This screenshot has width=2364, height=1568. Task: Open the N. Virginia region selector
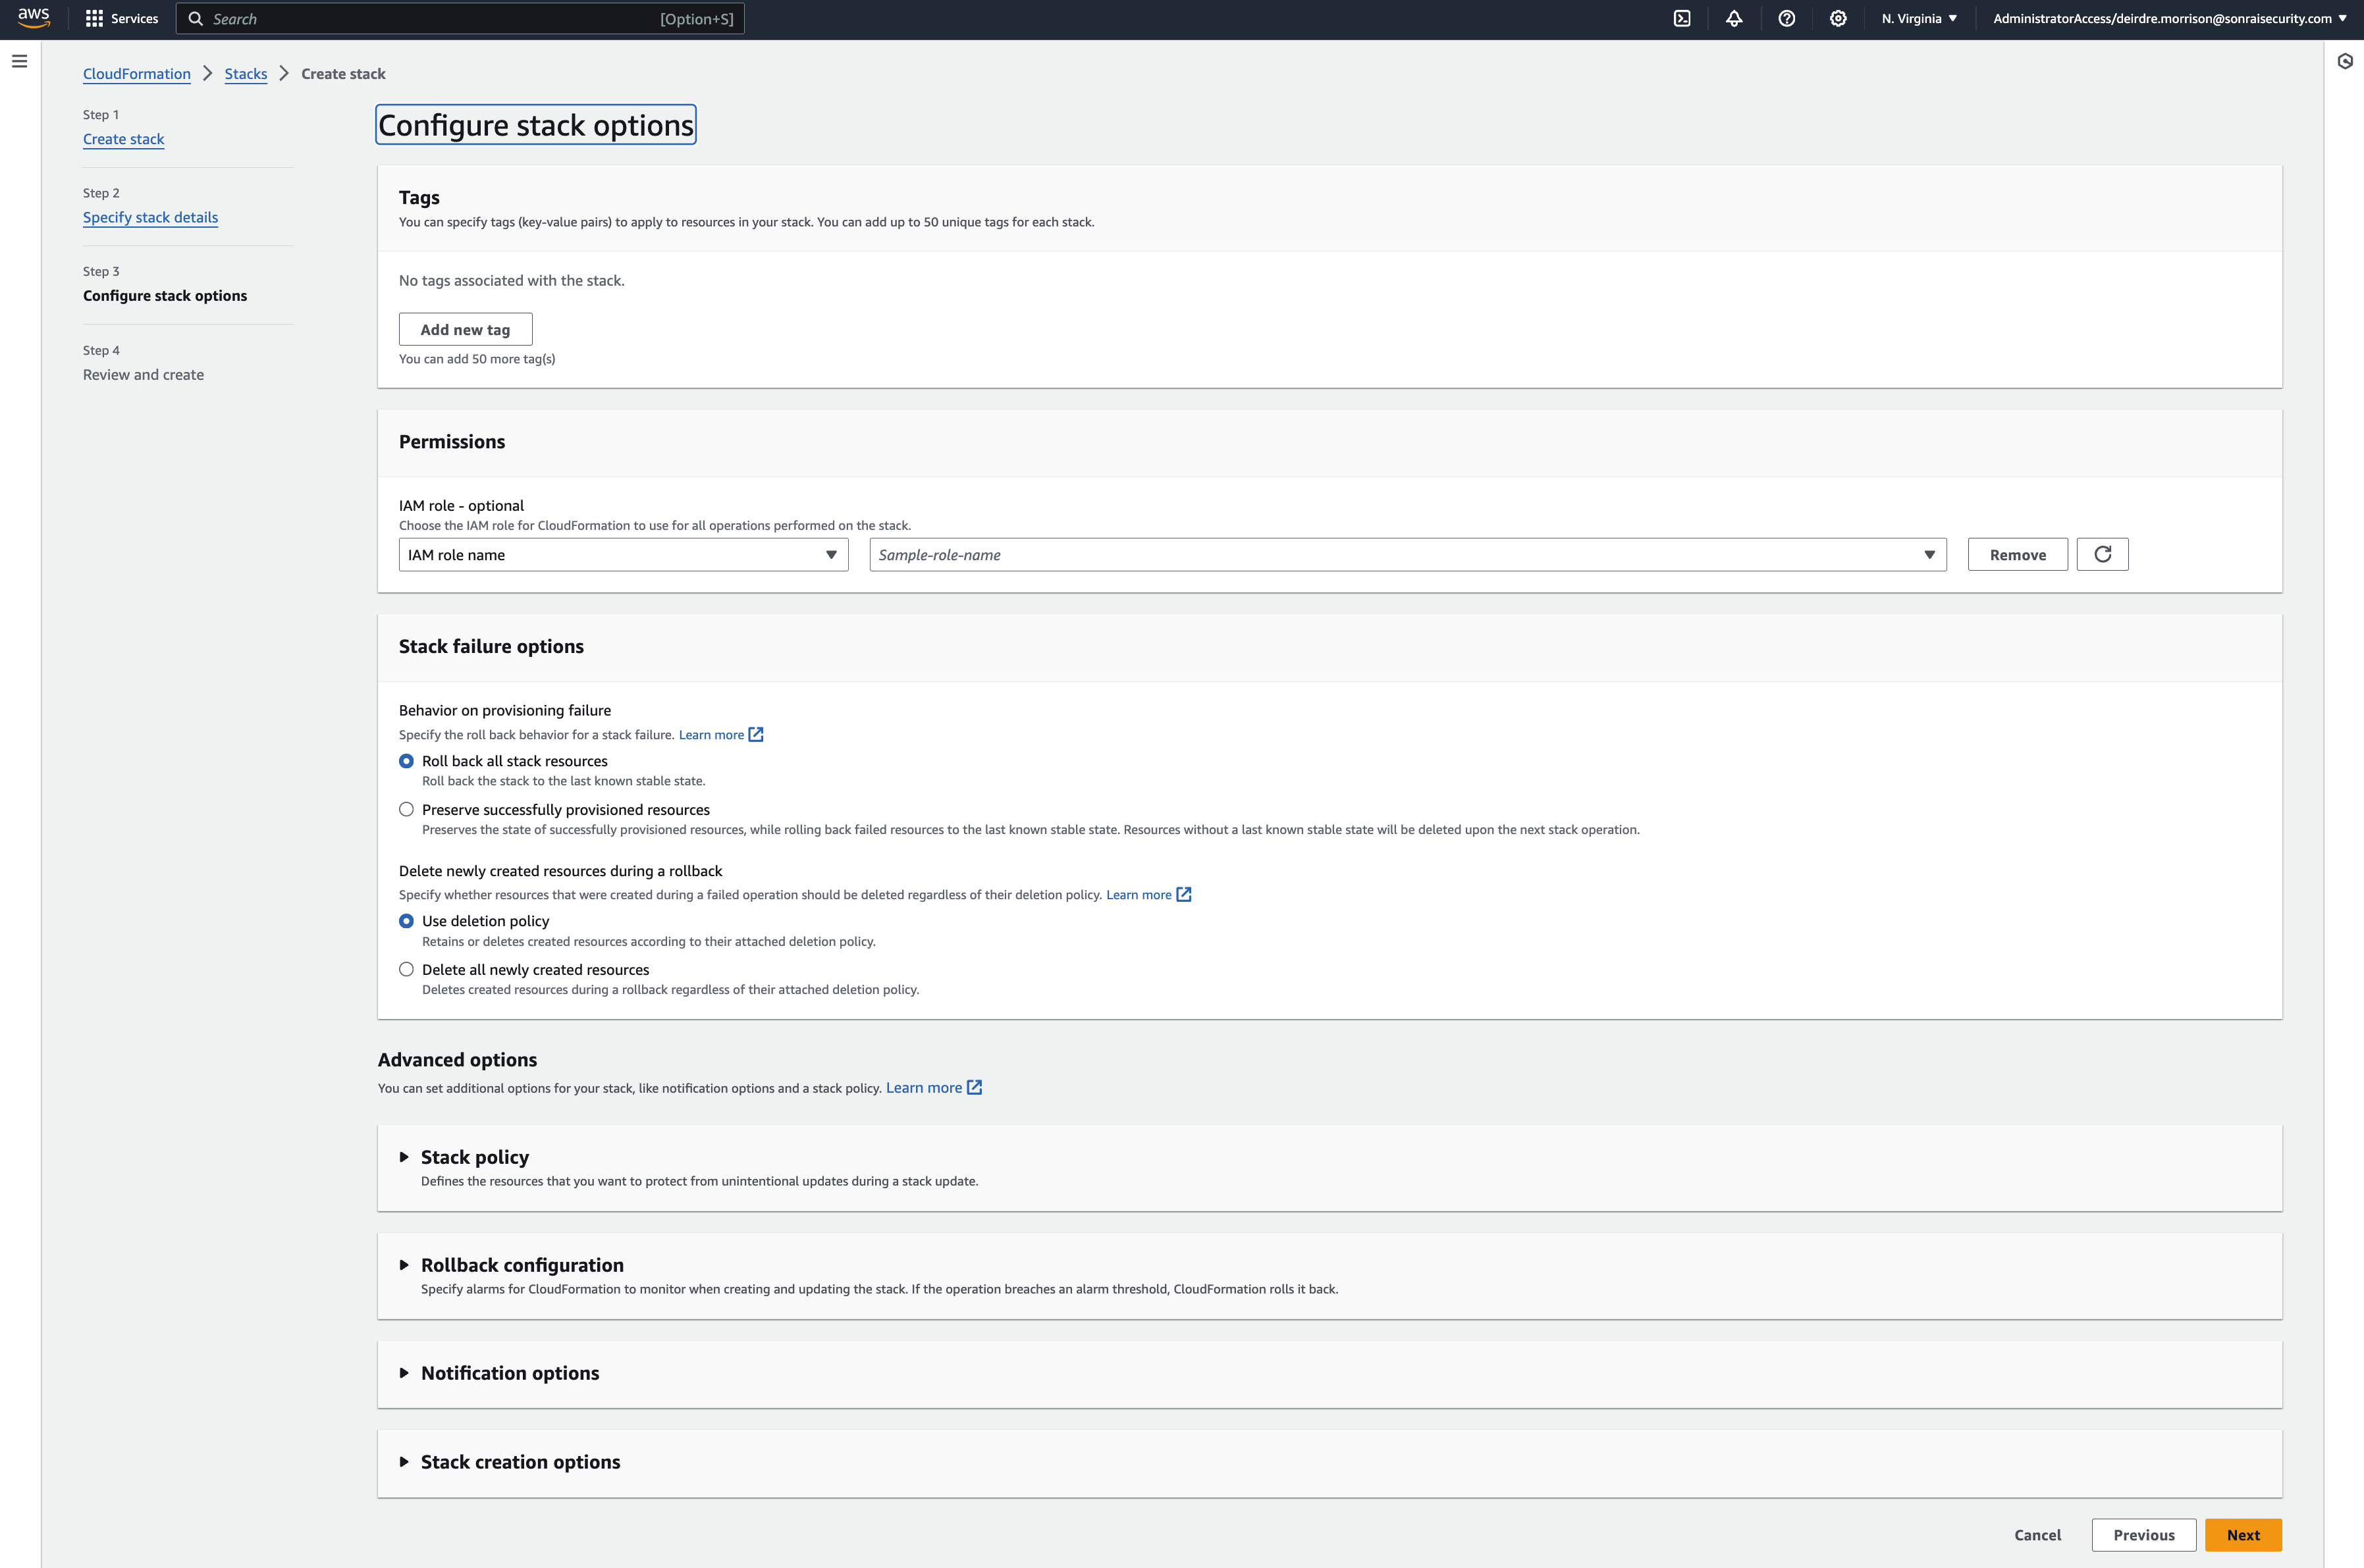[x=1919, y=19]
